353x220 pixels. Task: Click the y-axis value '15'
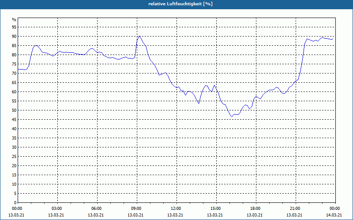[14, 175]
